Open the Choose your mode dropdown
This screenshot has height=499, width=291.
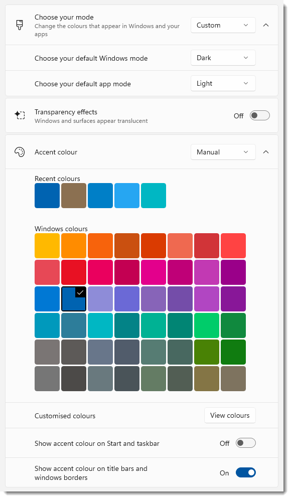point(223,25)
